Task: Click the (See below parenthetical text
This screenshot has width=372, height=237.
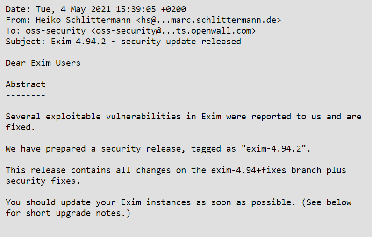Action: pyautogui.click(x=327, y=202)
